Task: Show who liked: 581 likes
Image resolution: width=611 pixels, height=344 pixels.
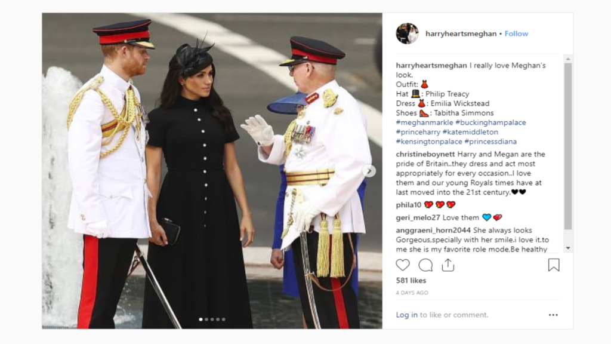Action: point(411,281)
